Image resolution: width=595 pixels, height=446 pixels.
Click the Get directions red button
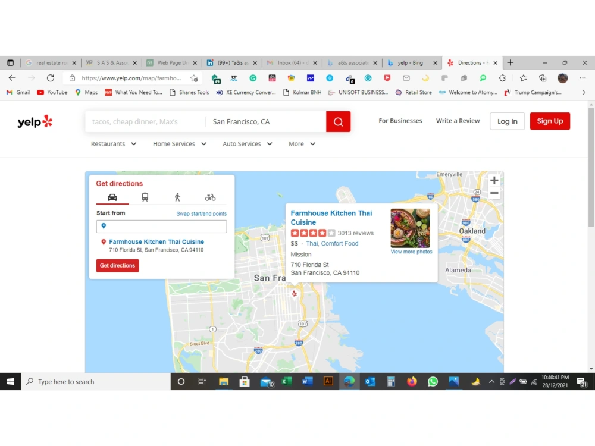[x=118, y=265]
